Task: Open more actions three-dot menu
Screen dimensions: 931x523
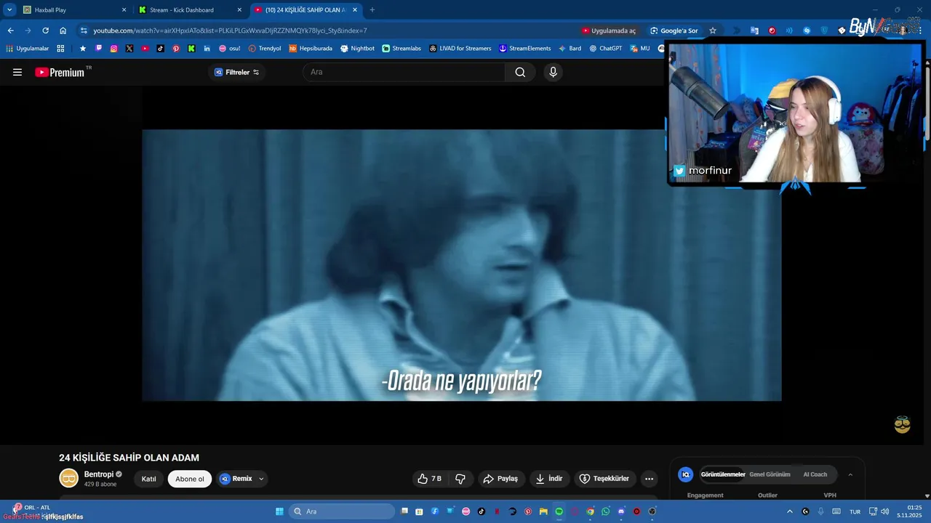Action: pyautogui.click(x=649, y=479)
